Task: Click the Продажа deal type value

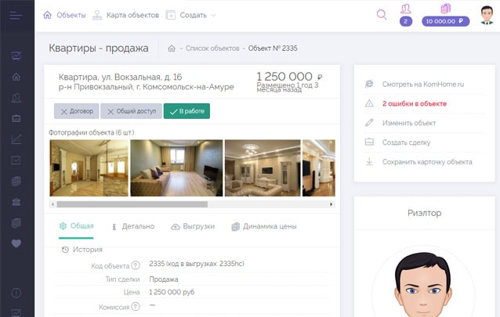Action: [x=164, y=279]
